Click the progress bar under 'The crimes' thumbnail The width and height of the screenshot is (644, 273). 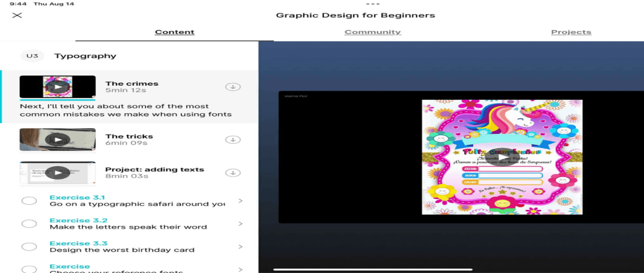pyautogui.click(x=57, y=99)
